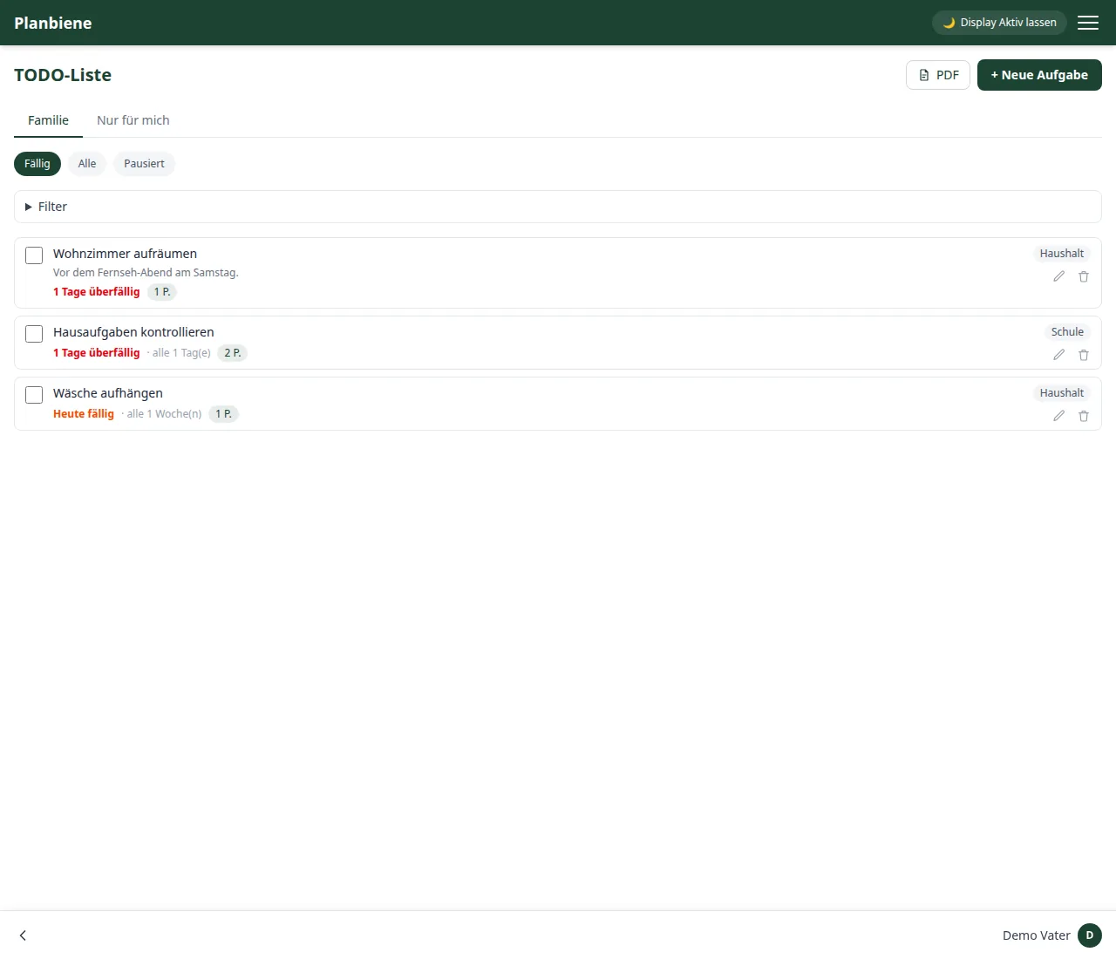Select the Pausiert filter chip
This screenshot has width=1116, height=959.
144,164
